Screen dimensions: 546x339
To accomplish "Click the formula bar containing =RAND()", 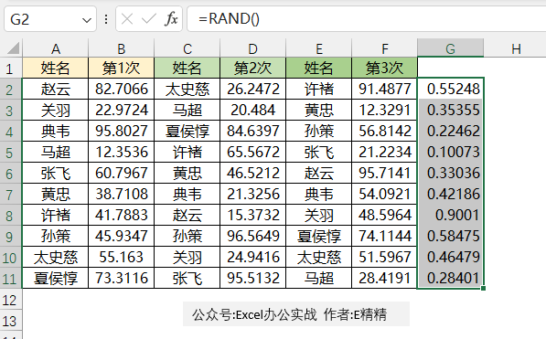I will 367,19.
